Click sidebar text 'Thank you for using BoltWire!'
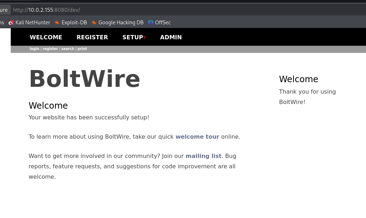The image size is (366, 218). pos(307,97)
